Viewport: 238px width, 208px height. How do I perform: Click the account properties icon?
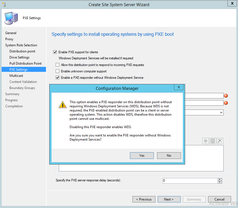click(x=213, y=141)
